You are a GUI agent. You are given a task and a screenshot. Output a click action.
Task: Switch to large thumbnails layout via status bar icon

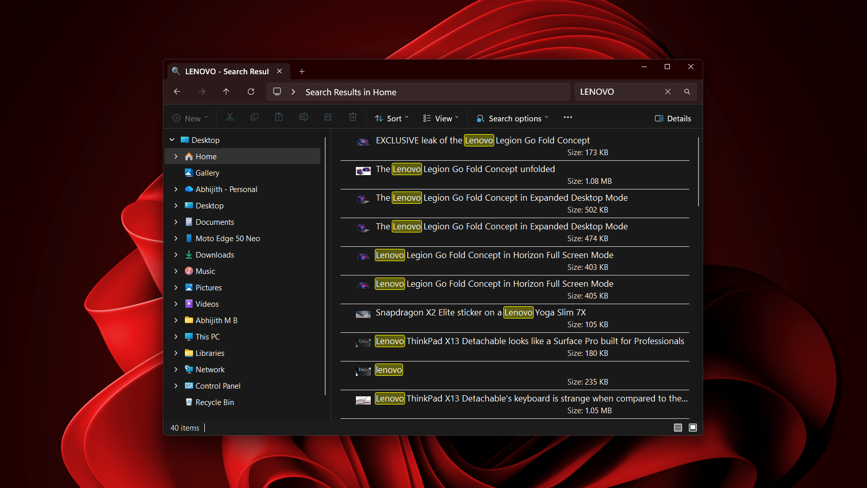click(x=693, y=428)
